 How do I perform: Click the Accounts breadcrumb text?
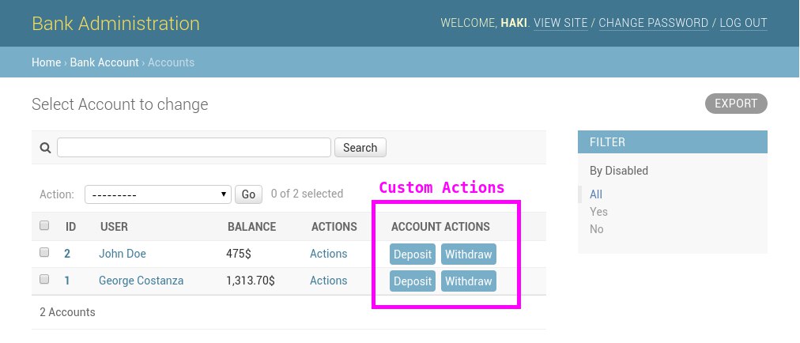click(x=171, y=62)
